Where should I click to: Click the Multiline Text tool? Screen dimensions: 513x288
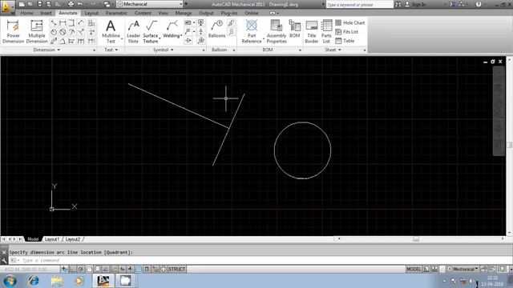point(111,31)
